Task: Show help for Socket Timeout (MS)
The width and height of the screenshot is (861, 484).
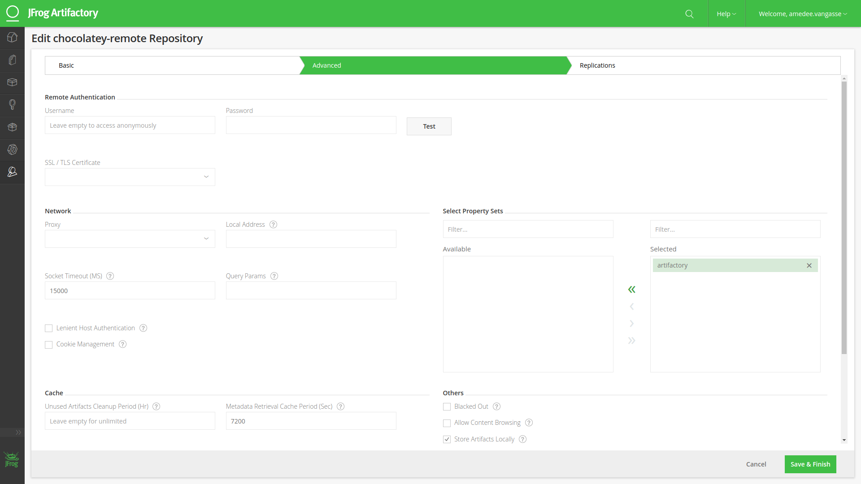Action: click(x=110, y=276)
